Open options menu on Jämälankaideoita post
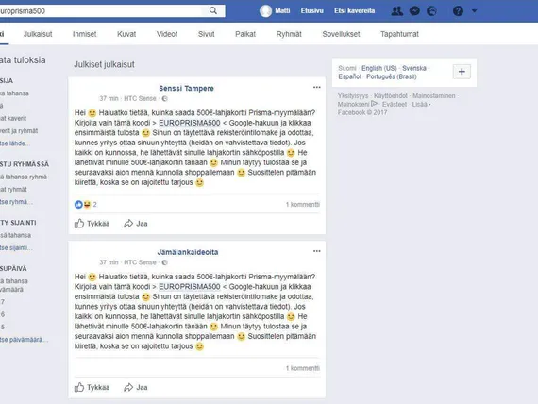538x404 pixels. click(x=317, y=251)
